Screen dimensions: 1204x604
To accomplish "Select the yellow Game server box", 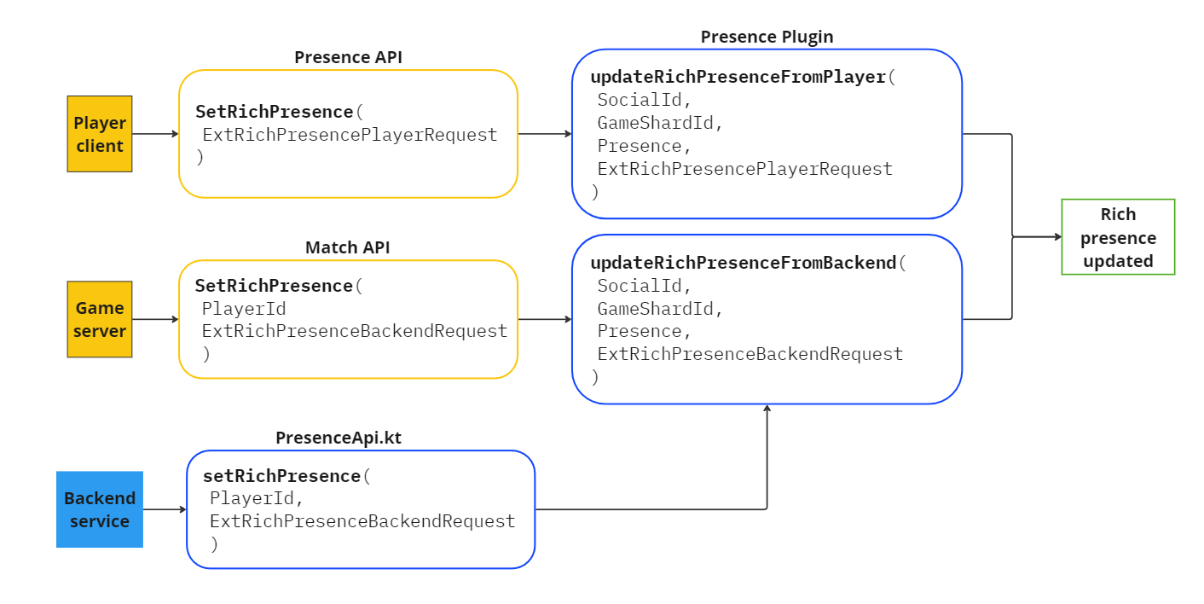I will [x=100, y=319].
